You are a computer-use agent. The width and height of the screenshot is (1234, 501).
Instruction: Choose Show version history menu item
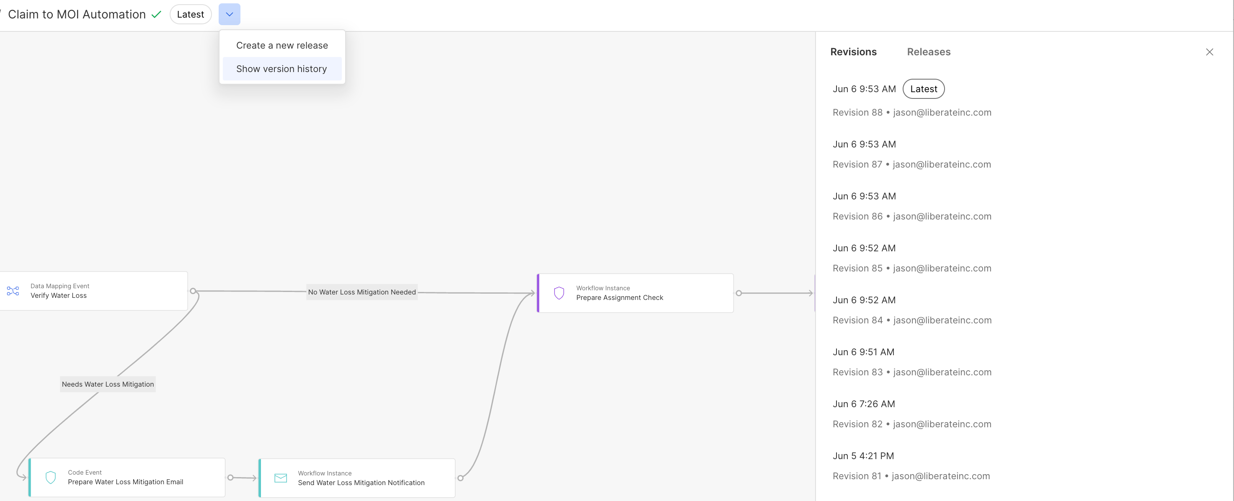(281, 69)
